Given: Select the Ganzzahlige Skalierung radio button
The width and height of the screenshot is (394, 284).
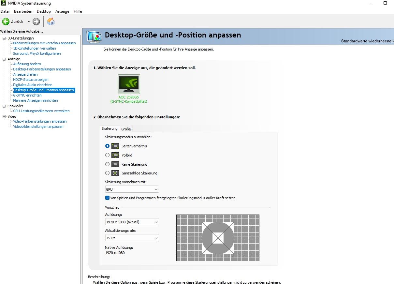Looking at the screenshot, I should (x=107, y=173).
